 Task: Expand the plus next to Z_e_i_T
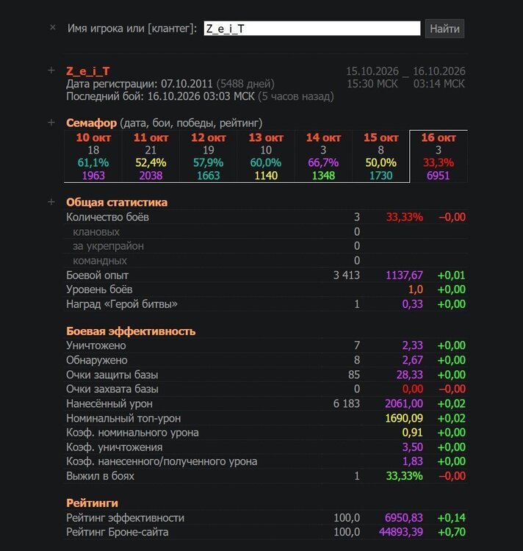click(51, 71)
